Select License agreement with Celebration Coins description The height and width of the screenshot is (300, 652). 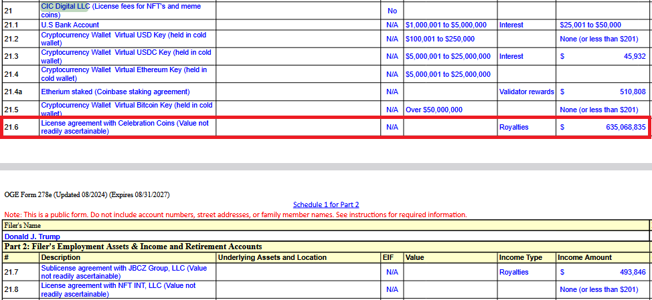(x=125, y=128)
